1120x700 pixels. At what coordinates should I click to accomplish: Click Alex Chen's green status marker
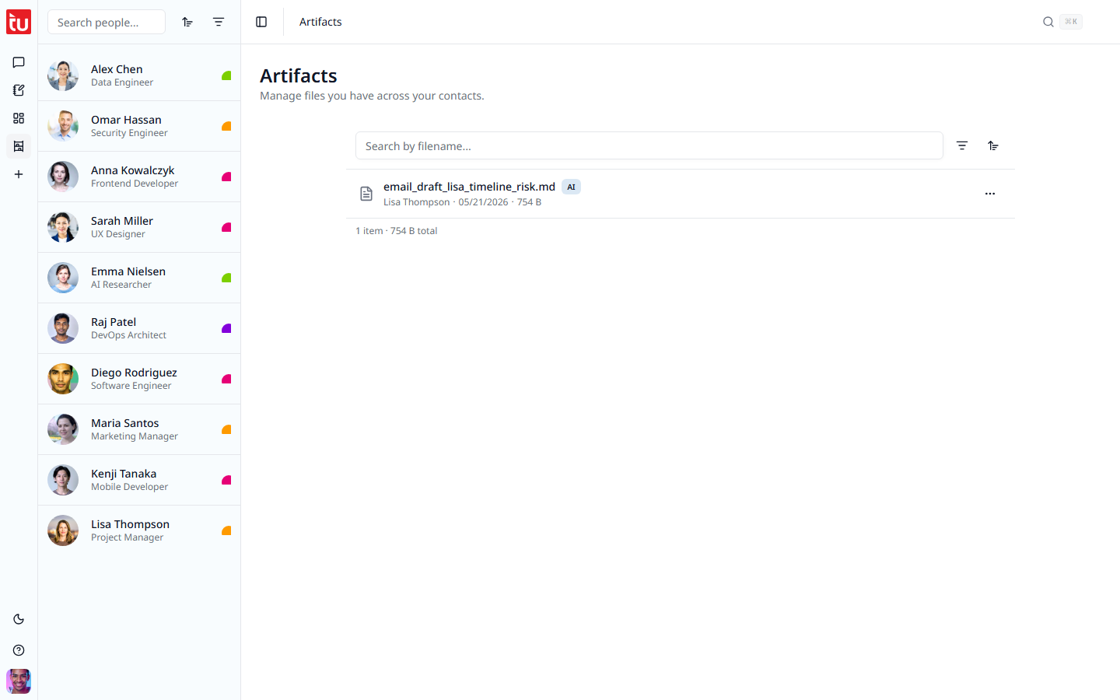226,75
